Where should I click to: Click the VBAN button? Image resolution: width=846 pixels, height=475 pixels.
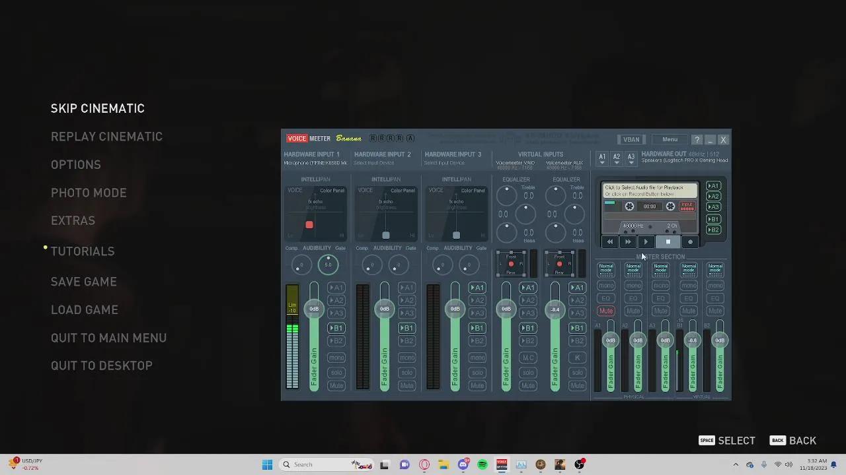pos(631,140)
